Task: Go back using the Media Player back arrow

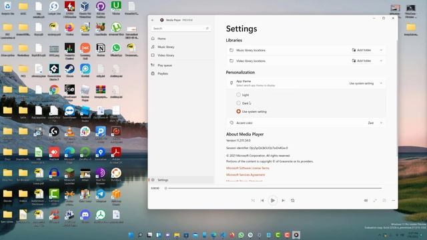Action: (x=153, y=20)
